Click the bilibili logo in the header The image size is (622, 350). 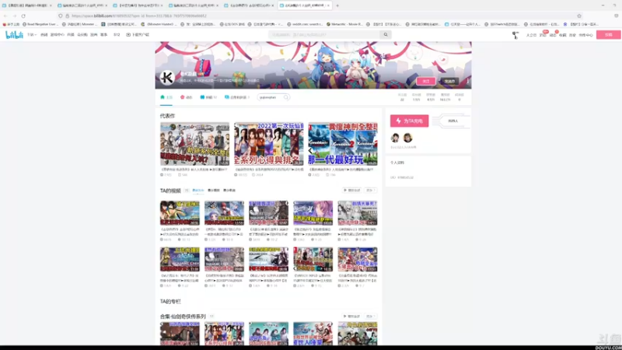14,35
